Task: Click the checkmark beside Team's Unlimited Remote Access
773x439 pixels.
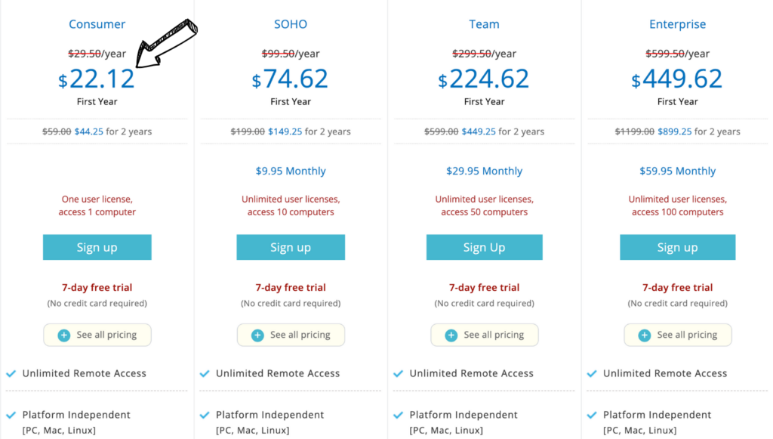Action: (x=398, y=373)
